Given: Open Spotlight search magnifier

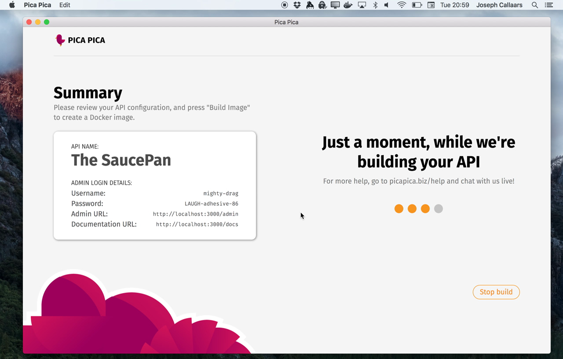Looking at the screenshot, I should (x=535, y=5).
